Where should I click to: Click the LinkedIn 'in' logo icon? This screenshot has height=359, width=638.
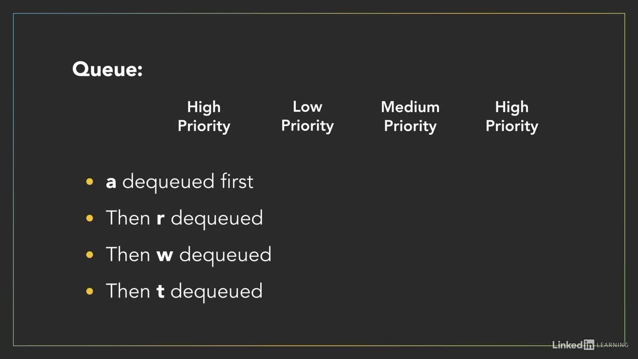pos(589,345)
